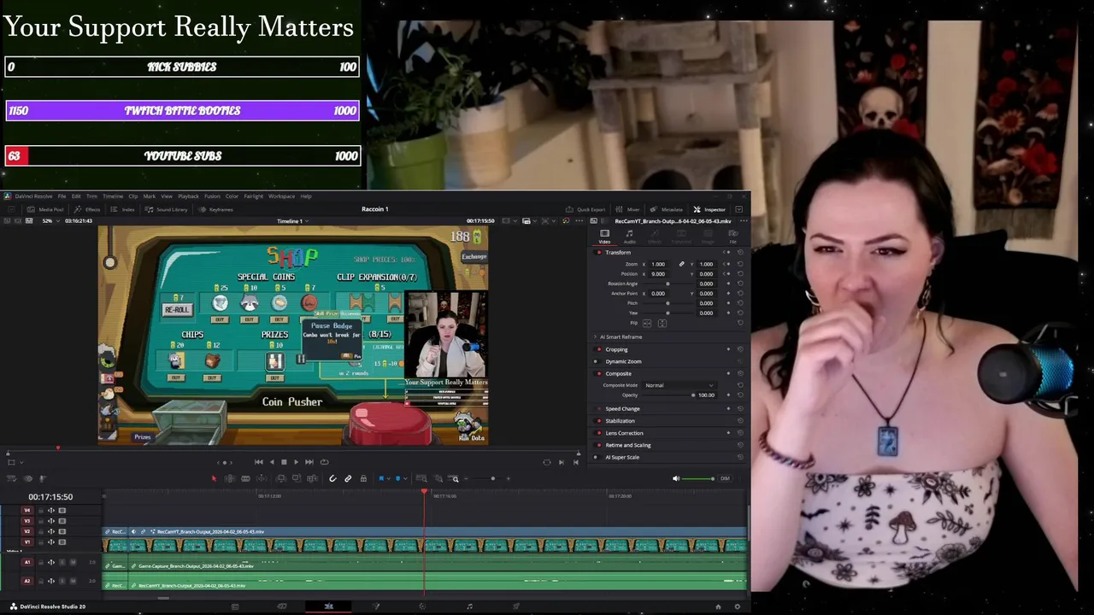
Task: Switch to the Cut page
Action: point(281,606)
